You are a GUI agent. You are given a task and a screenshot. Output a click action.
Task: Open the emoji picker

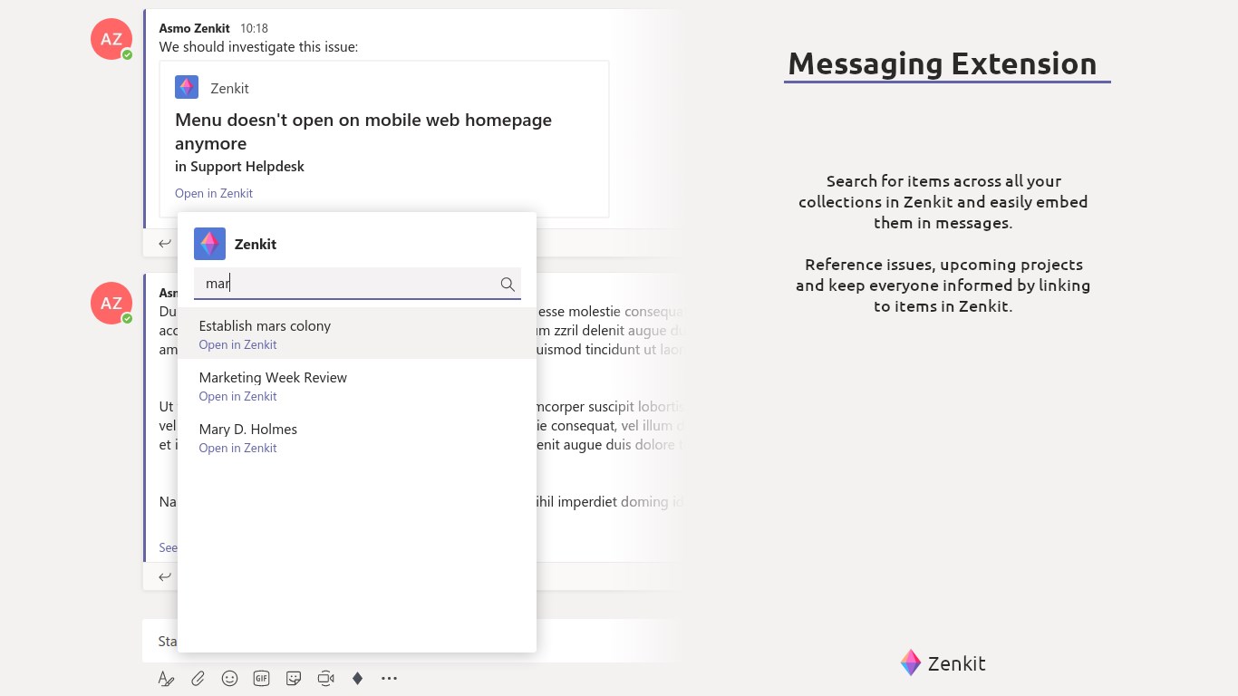pos(230,678)
